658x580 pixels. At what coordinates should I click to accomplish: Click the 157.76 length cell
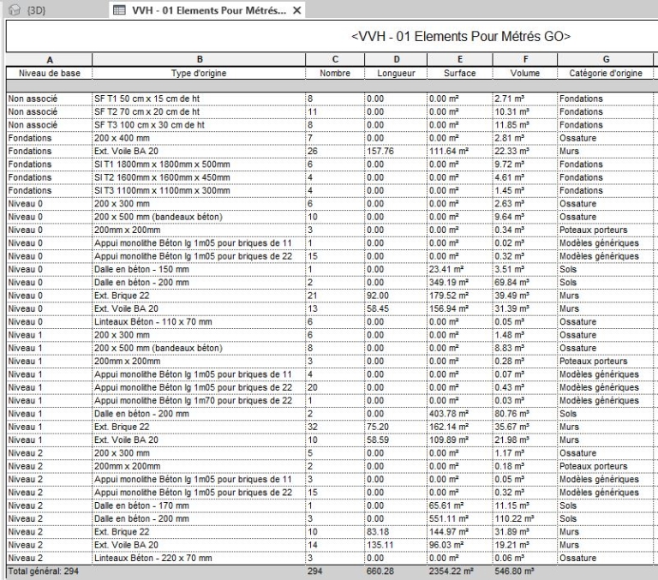pyautogui.click(x=396, y=151)
